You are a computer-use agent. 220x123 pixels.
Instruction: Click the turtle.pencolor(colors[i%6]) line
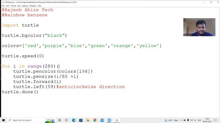point(53,71)
